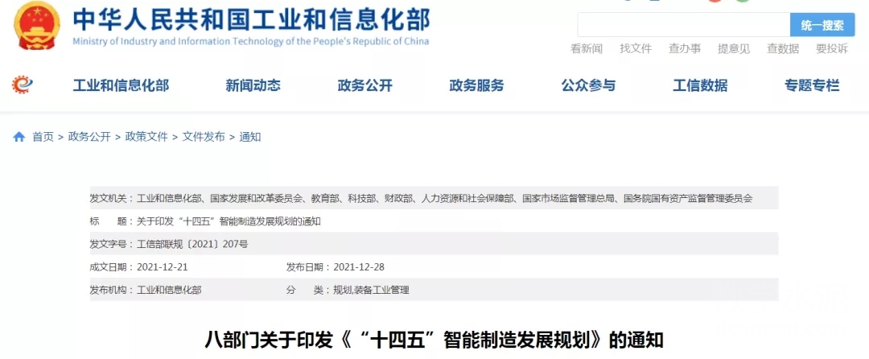Image resolution: width=869 pixels, height=359 pixels.
Task: Open the 政务公开 nav menu
Action: point(364,85)
